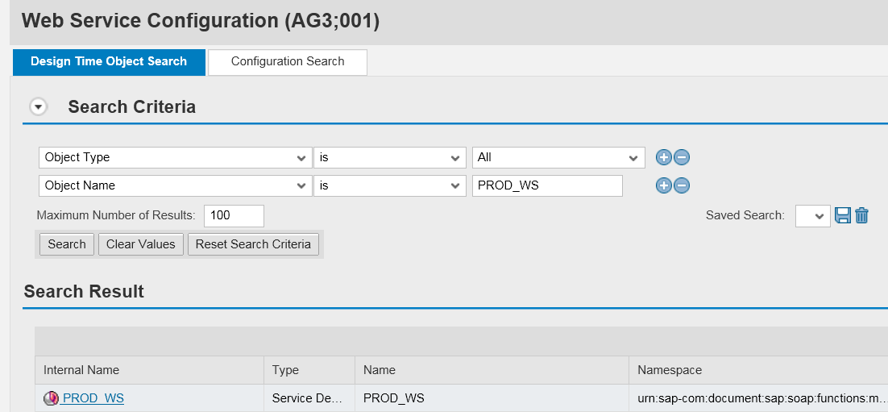Open the All value dropdown

[x=558, y=157]
